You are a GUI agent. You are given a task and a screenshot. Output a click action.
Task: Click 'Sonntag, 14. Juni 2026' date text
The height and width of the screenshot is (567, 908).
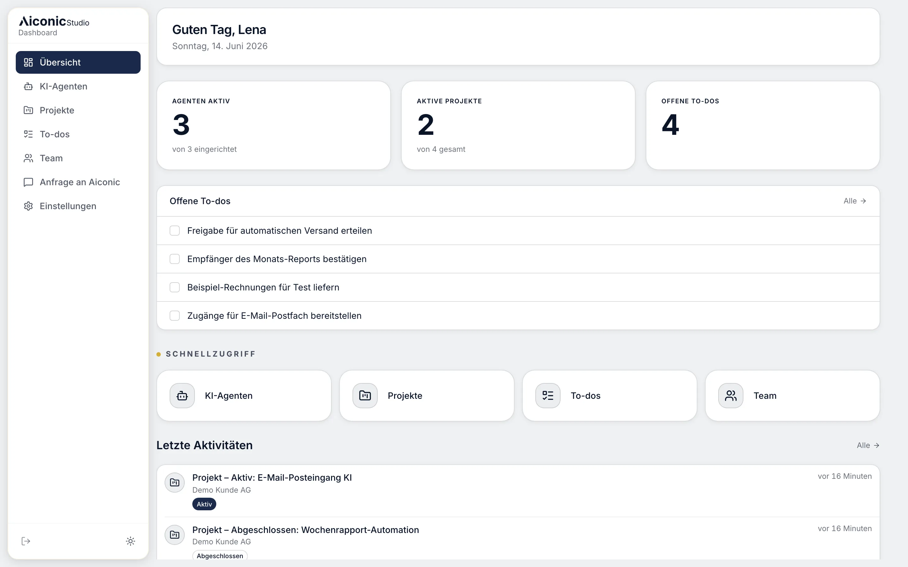click(x=220, y=46)
